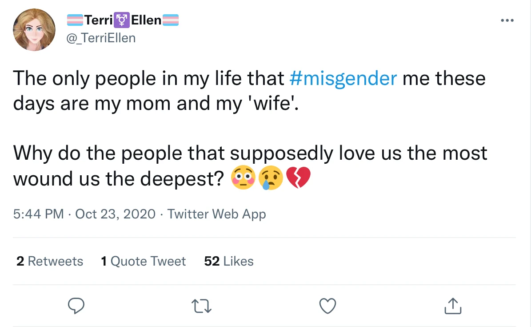Retweet this post using the arrows icon
The width and height of the screenshot is (531, 327).
click(x=202, y=306)
